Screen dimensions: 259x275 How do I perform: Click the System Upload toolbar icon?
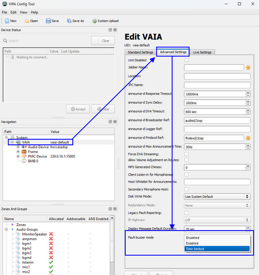(94, 21)
